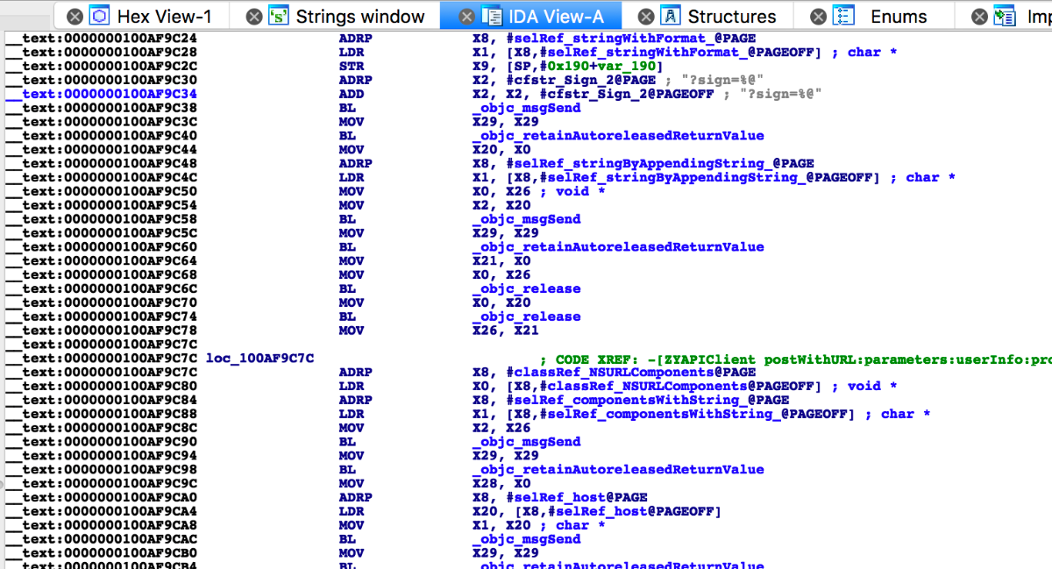Screen dimensions: 1052x569
Task: Click #selRef_stringWithFormat_@PAGE operand in ADRP
Action: 632,39
